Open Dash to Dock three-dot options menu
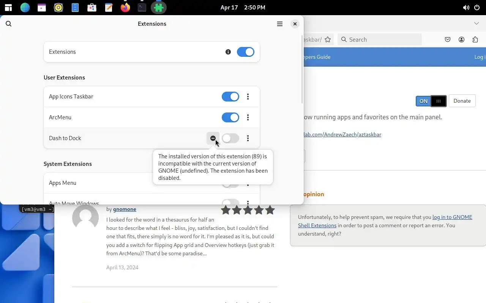The image size is (486, 303). coord(248,138)
